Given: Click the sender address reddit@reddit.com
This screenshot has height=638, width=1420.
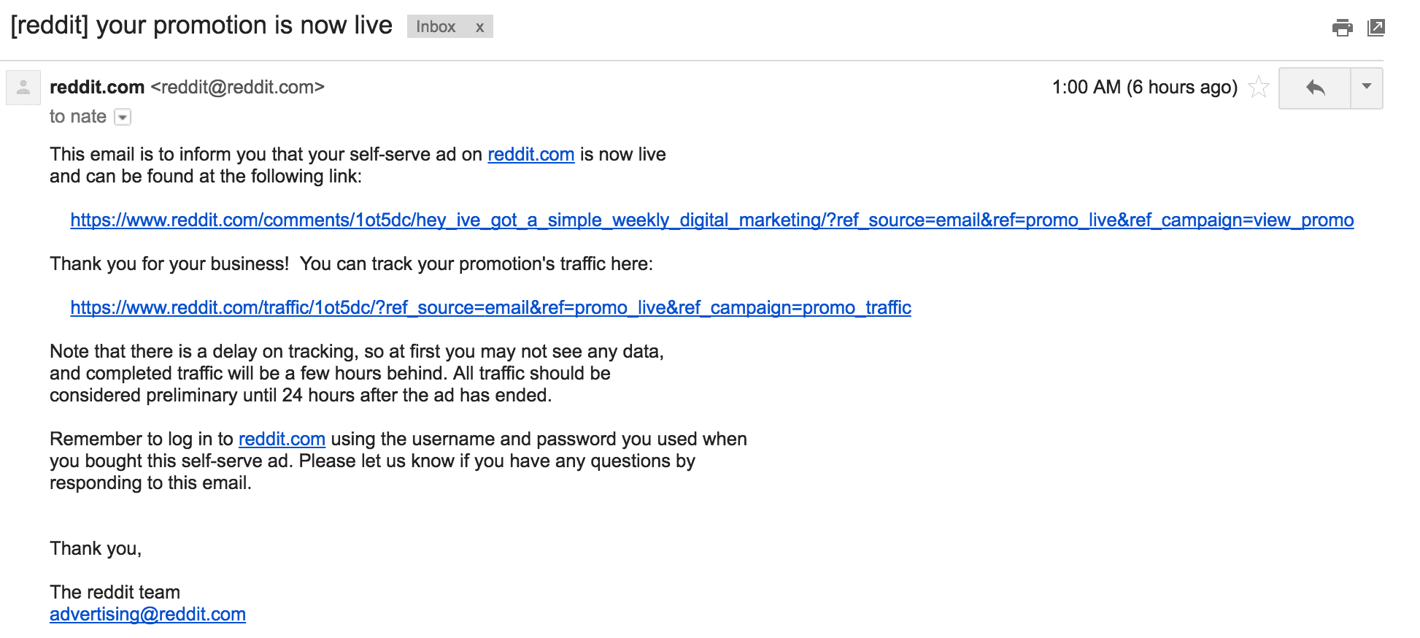Looking at the screenshot, I should pos(237,88).
